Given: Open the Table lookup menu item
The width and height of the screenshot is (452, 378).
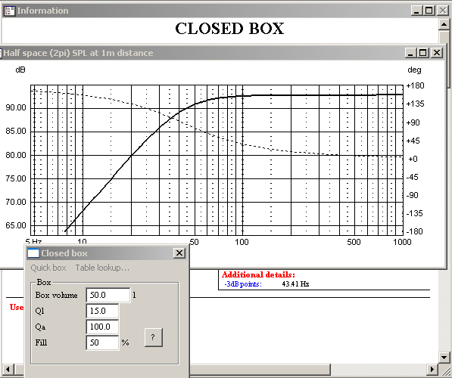Looking at the screenshot, I should coord(102,268).
